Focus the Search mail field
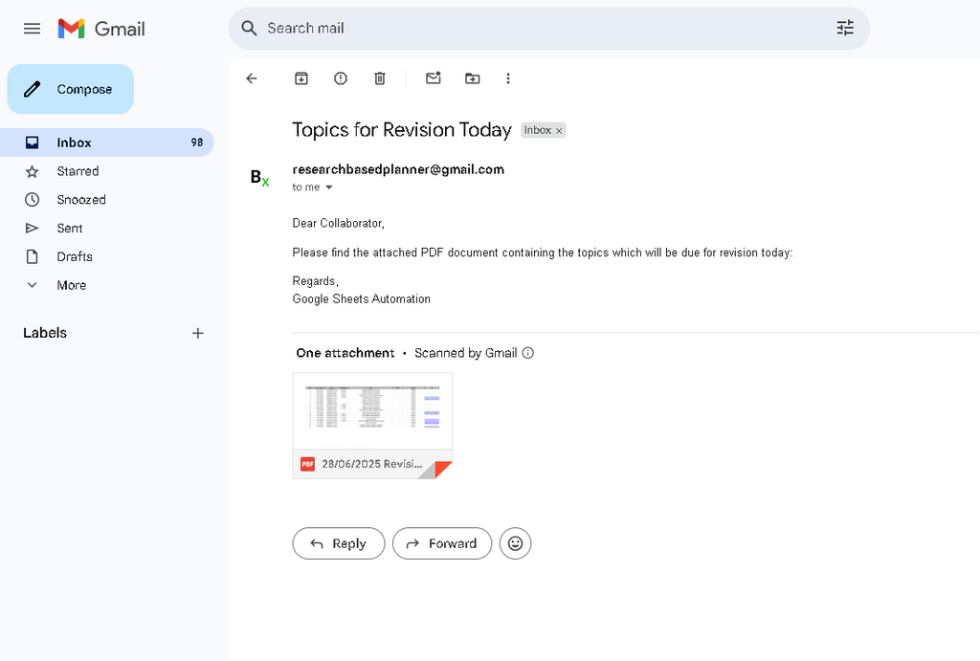 point(548,28)
